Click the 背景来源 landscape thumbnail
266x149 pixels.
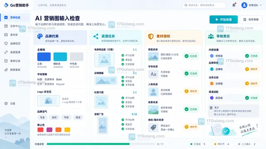click(x=153, y=110)
